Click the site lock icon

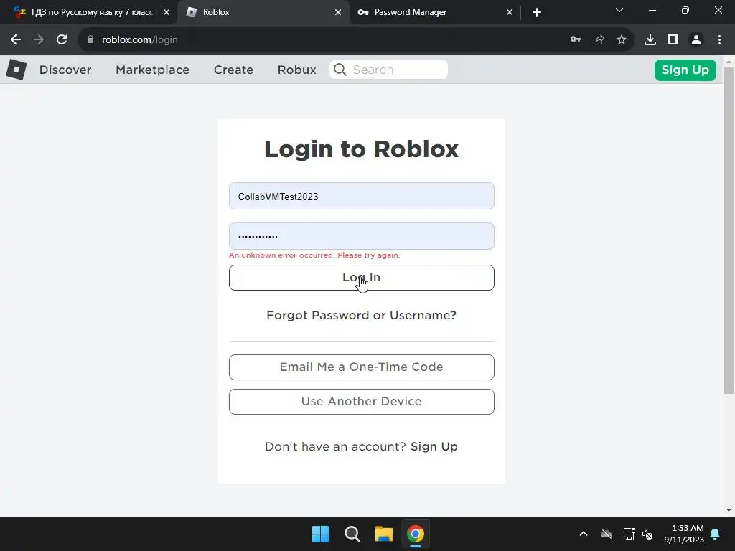[x=90, y=40]
